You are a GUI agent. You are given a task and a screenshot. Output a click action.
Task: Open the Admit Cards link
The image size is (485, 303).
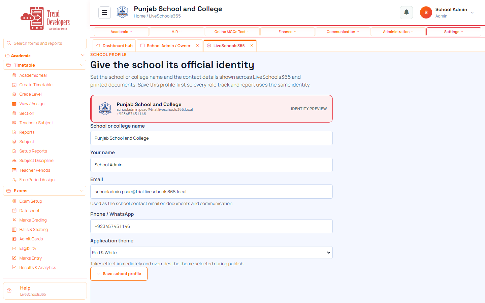click(31, 239)
